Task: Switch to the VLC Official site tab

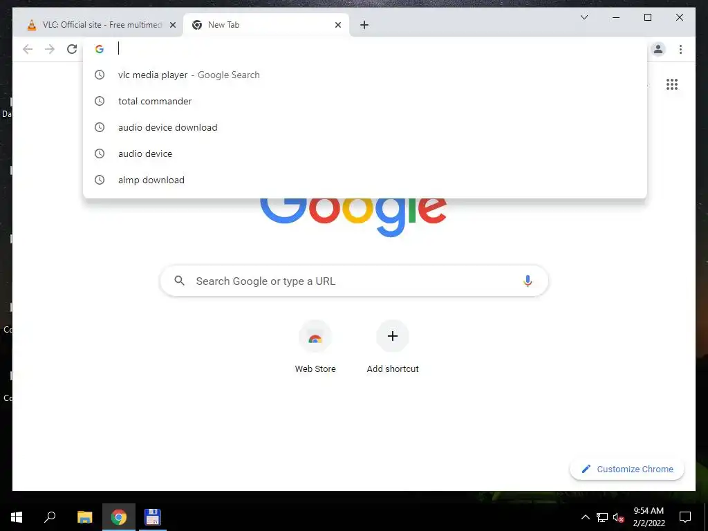Action: pos(97,25)
